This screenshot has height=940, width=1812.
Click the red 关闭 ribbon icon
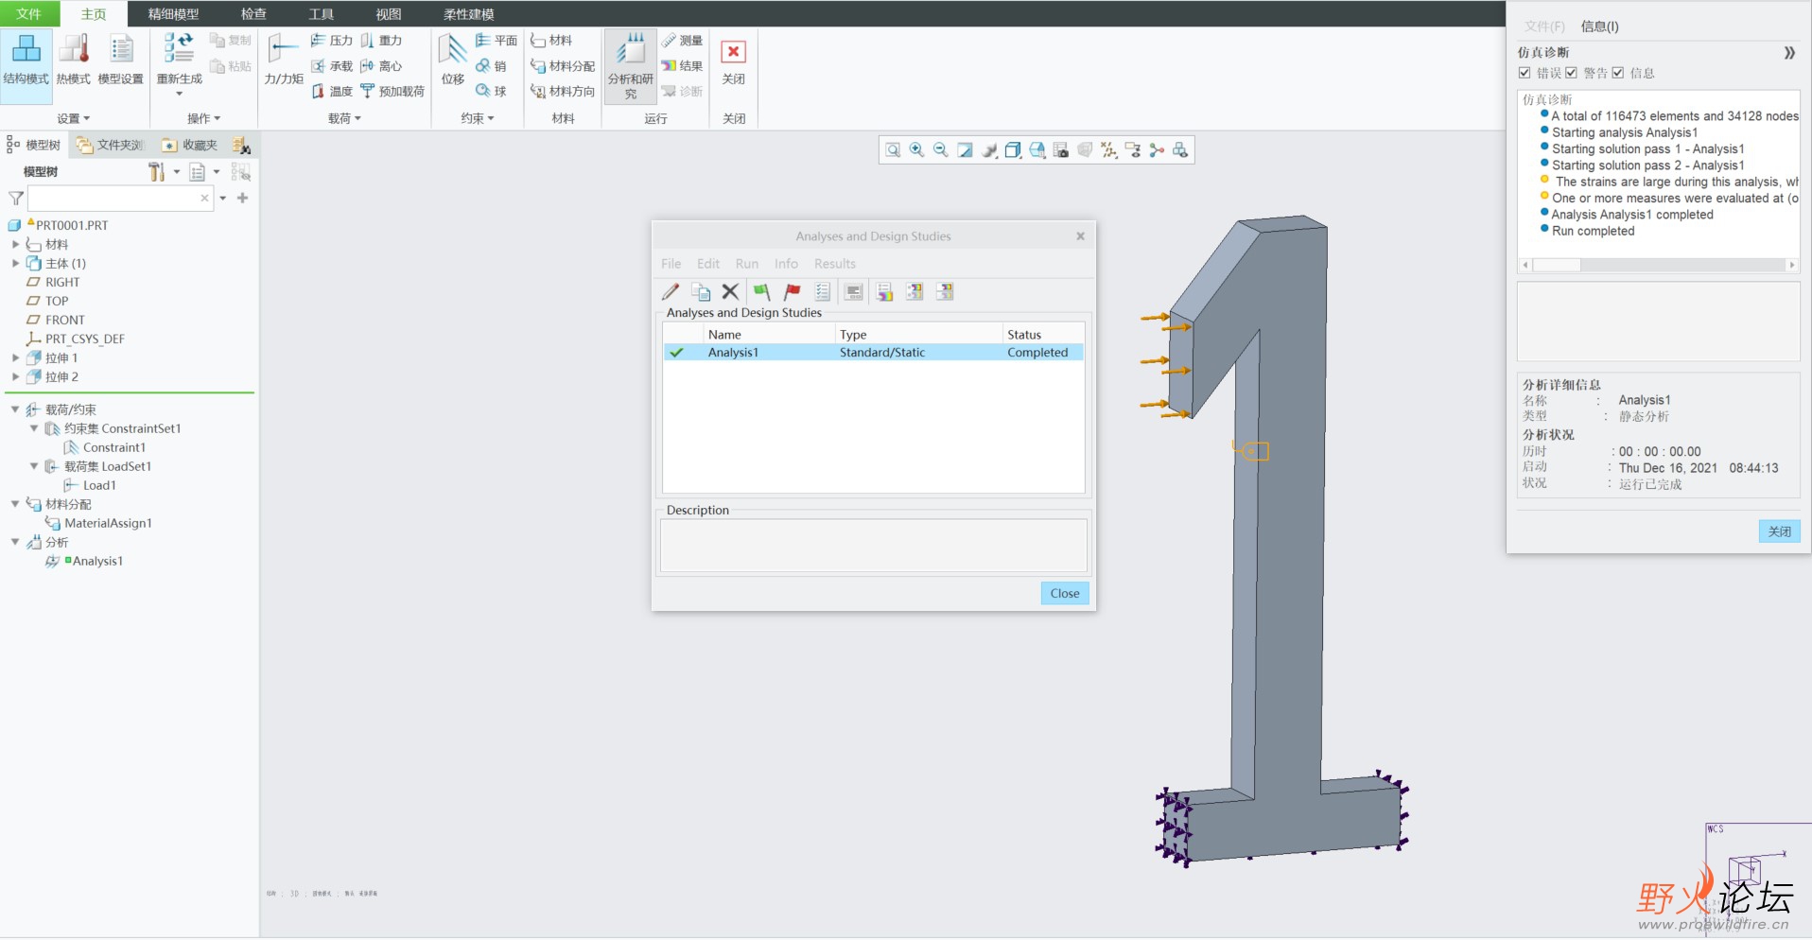point(733,51)
